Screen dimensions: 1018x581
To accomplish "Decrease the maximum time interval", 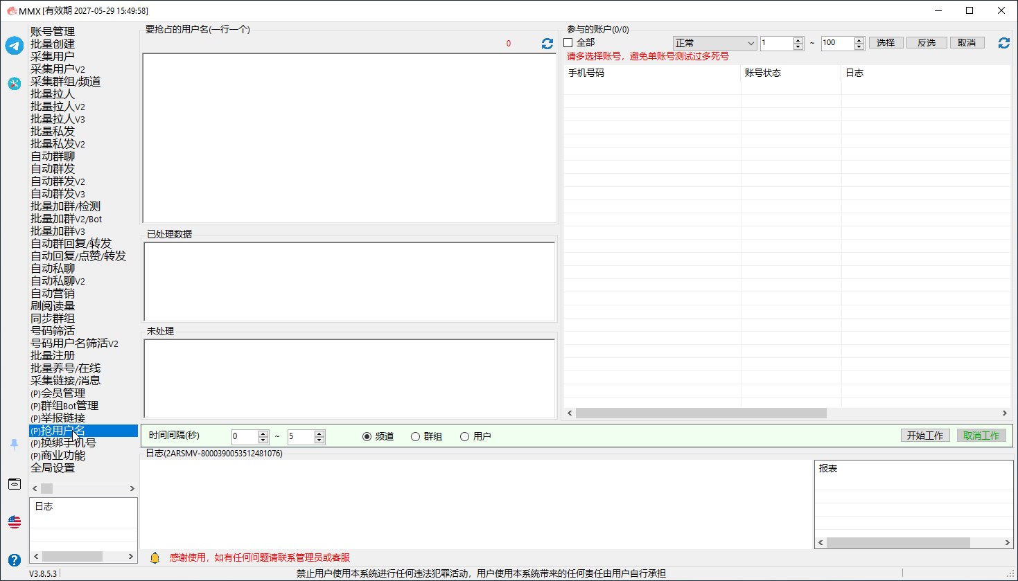I will (x=319, y=440).
